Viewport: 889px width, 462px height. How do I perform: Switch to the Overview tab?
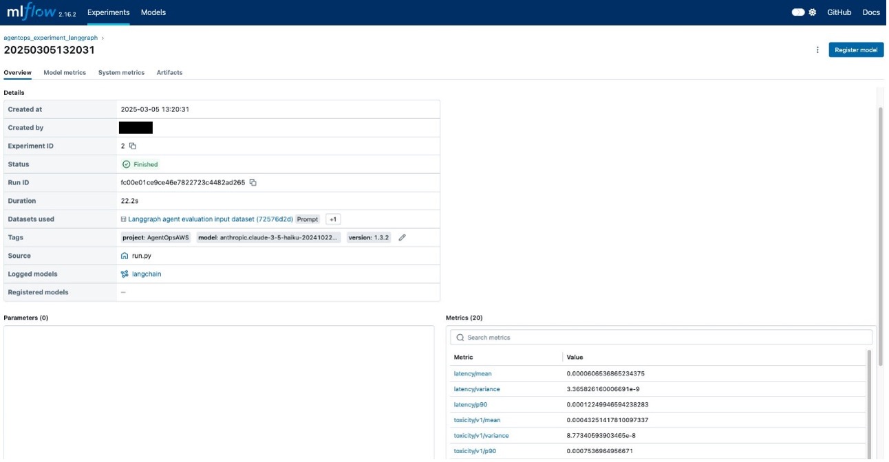[x=18, y=72]
